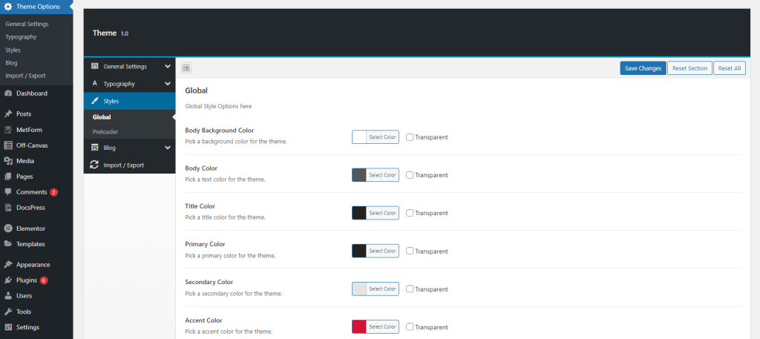Click the Dashboard gauge icon in sidebar
This screenshot has width=760, height=339.
[8, 93]
